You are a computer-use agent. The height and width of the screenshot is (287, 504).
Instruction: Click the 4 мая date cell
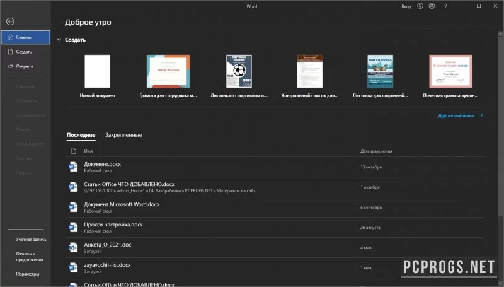tap(366, 248)
